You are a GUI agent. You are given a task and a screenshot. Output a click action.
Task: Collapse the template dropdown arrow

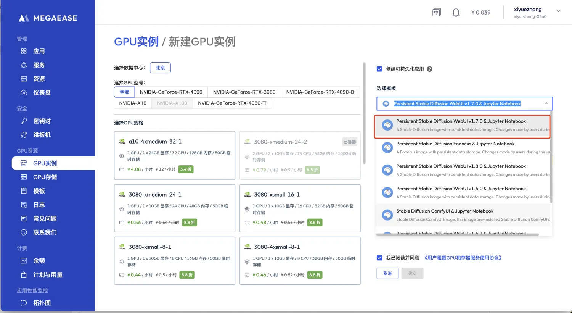(546, 103)
